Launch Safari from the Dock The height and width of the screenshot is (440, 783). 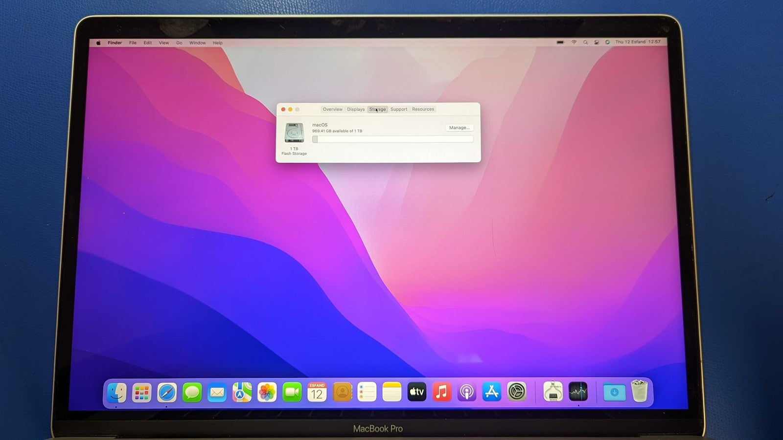[167, 393]
